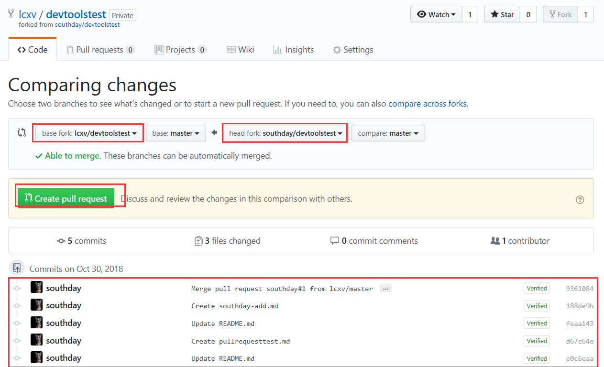This screenshot has height=367, width=604.
Task: Fork the repository with the Fork button
Action: click(560, 14)
